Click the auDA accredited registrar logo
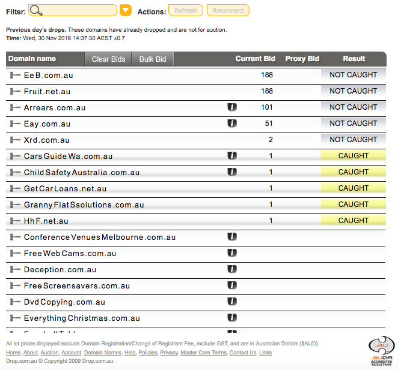 click(x=382, y=351)
